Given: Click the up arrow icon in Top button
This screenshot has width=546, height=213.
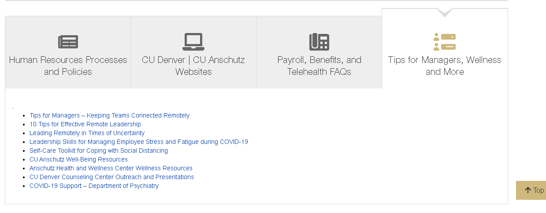Looking at the screenshot, I should pos(527,190).
